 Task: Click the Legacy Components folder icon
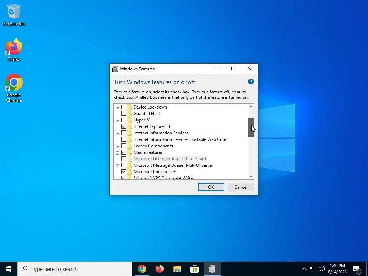(x=129, y=146)
